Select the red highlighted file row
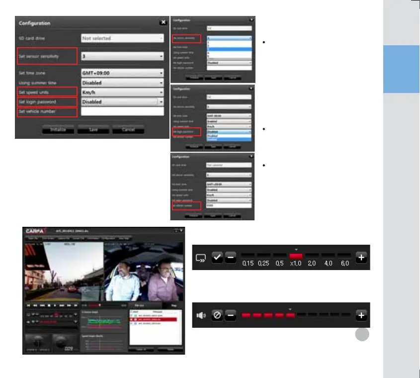This screenshot has width=420, height=378. click(154, 319)
